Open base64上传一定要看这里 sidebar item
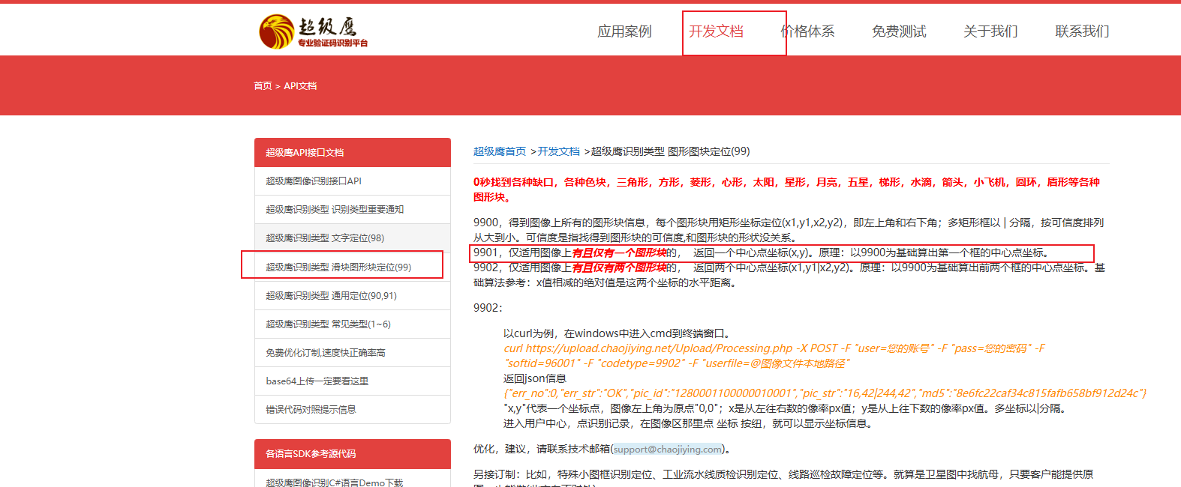This screenshot has width=1181, height=487. click(x=353, y=381)
